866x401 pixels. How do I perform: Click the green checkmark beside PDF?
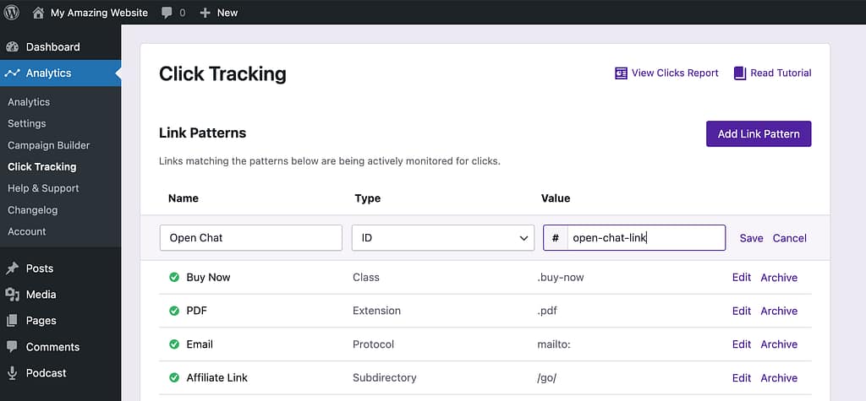click(x=174, y=311)
